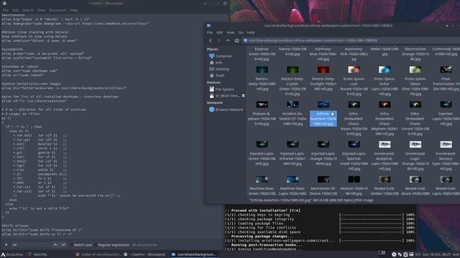Go back in the file manager
The width and height of the screenshot is (460, 258).
tap(211, 40)
